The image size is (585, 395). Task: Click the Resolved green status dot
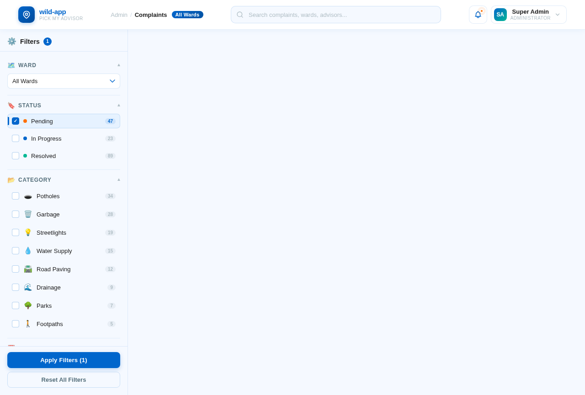pyautogui.click(x=25, y=156)
